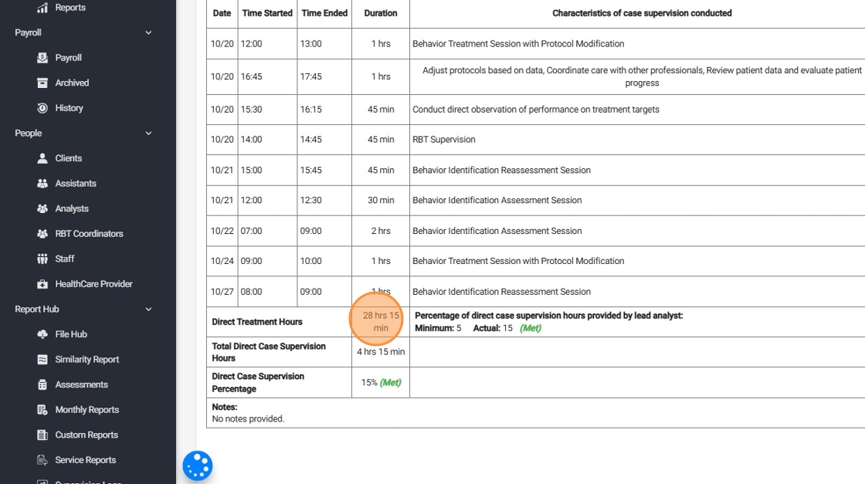The width and height of the screenshot is (865, 484).
Task: Click the 10/24 date cell
Action: (x=222, y=261)
